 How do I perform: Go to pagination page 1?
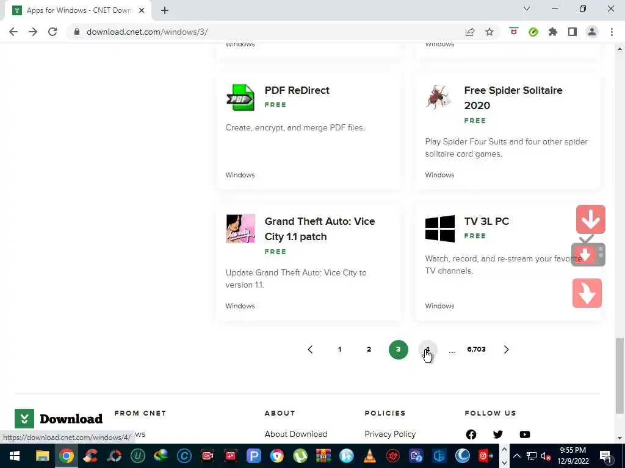(339, 349)
